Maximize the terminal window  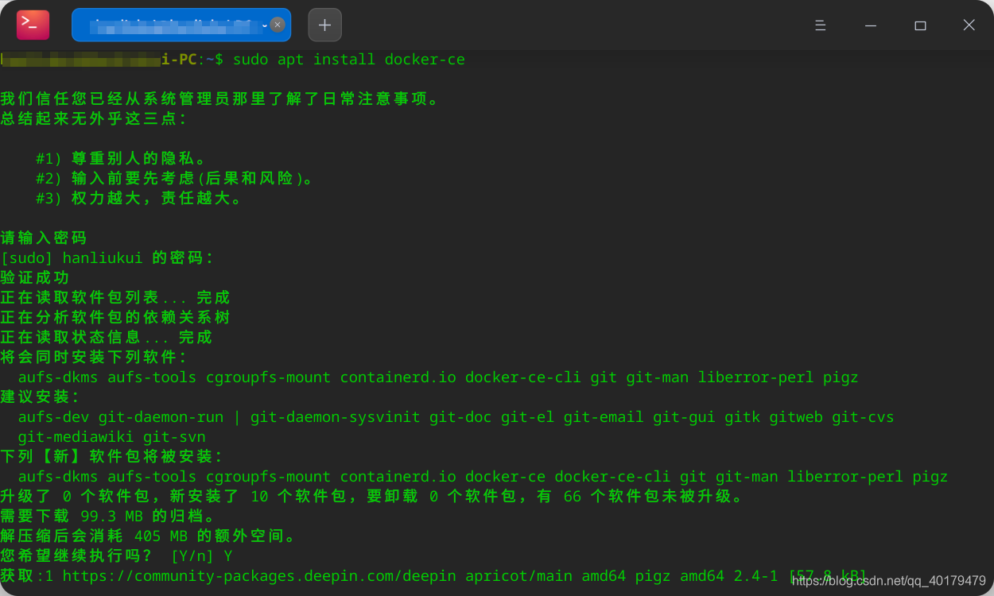click(920, 25)
